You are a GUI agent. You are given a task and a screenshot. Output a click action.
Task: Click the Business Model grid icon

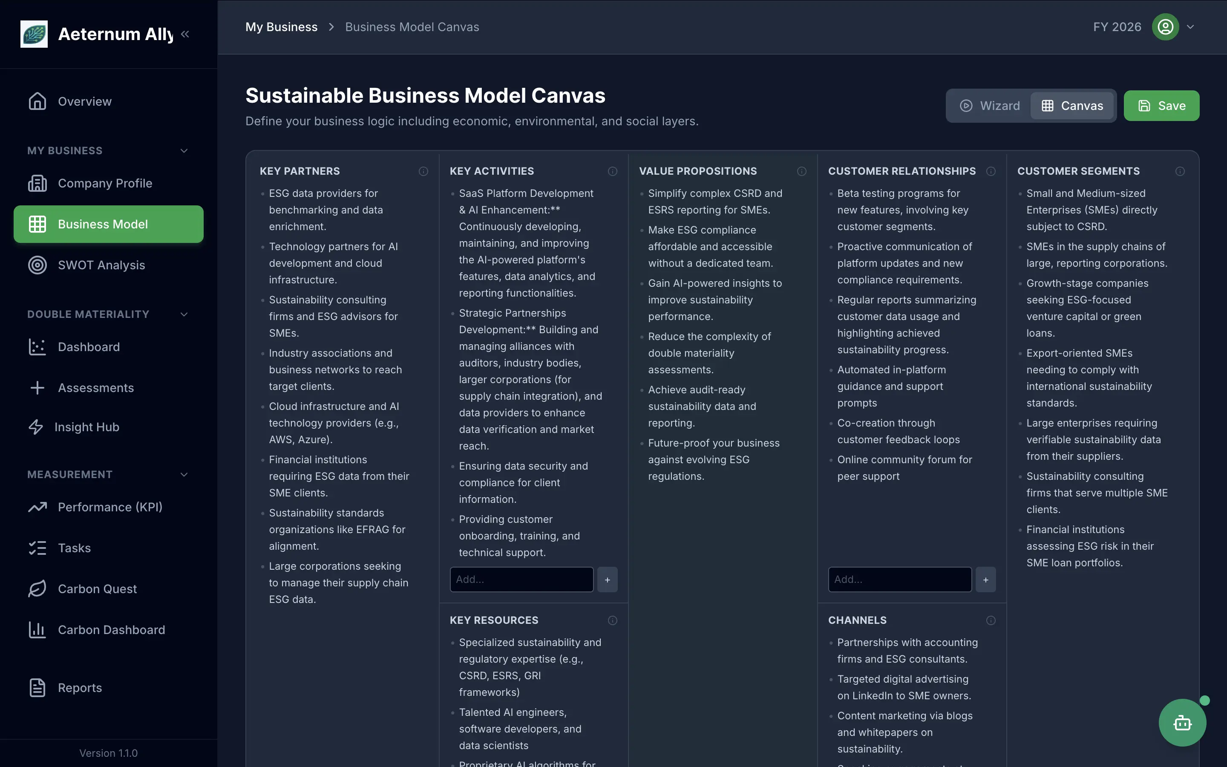[37, 224]
